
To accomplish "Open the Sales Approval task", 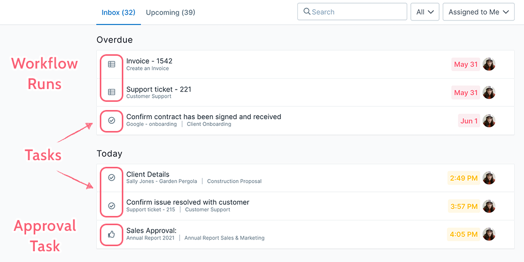I will (x=305, y=234).
